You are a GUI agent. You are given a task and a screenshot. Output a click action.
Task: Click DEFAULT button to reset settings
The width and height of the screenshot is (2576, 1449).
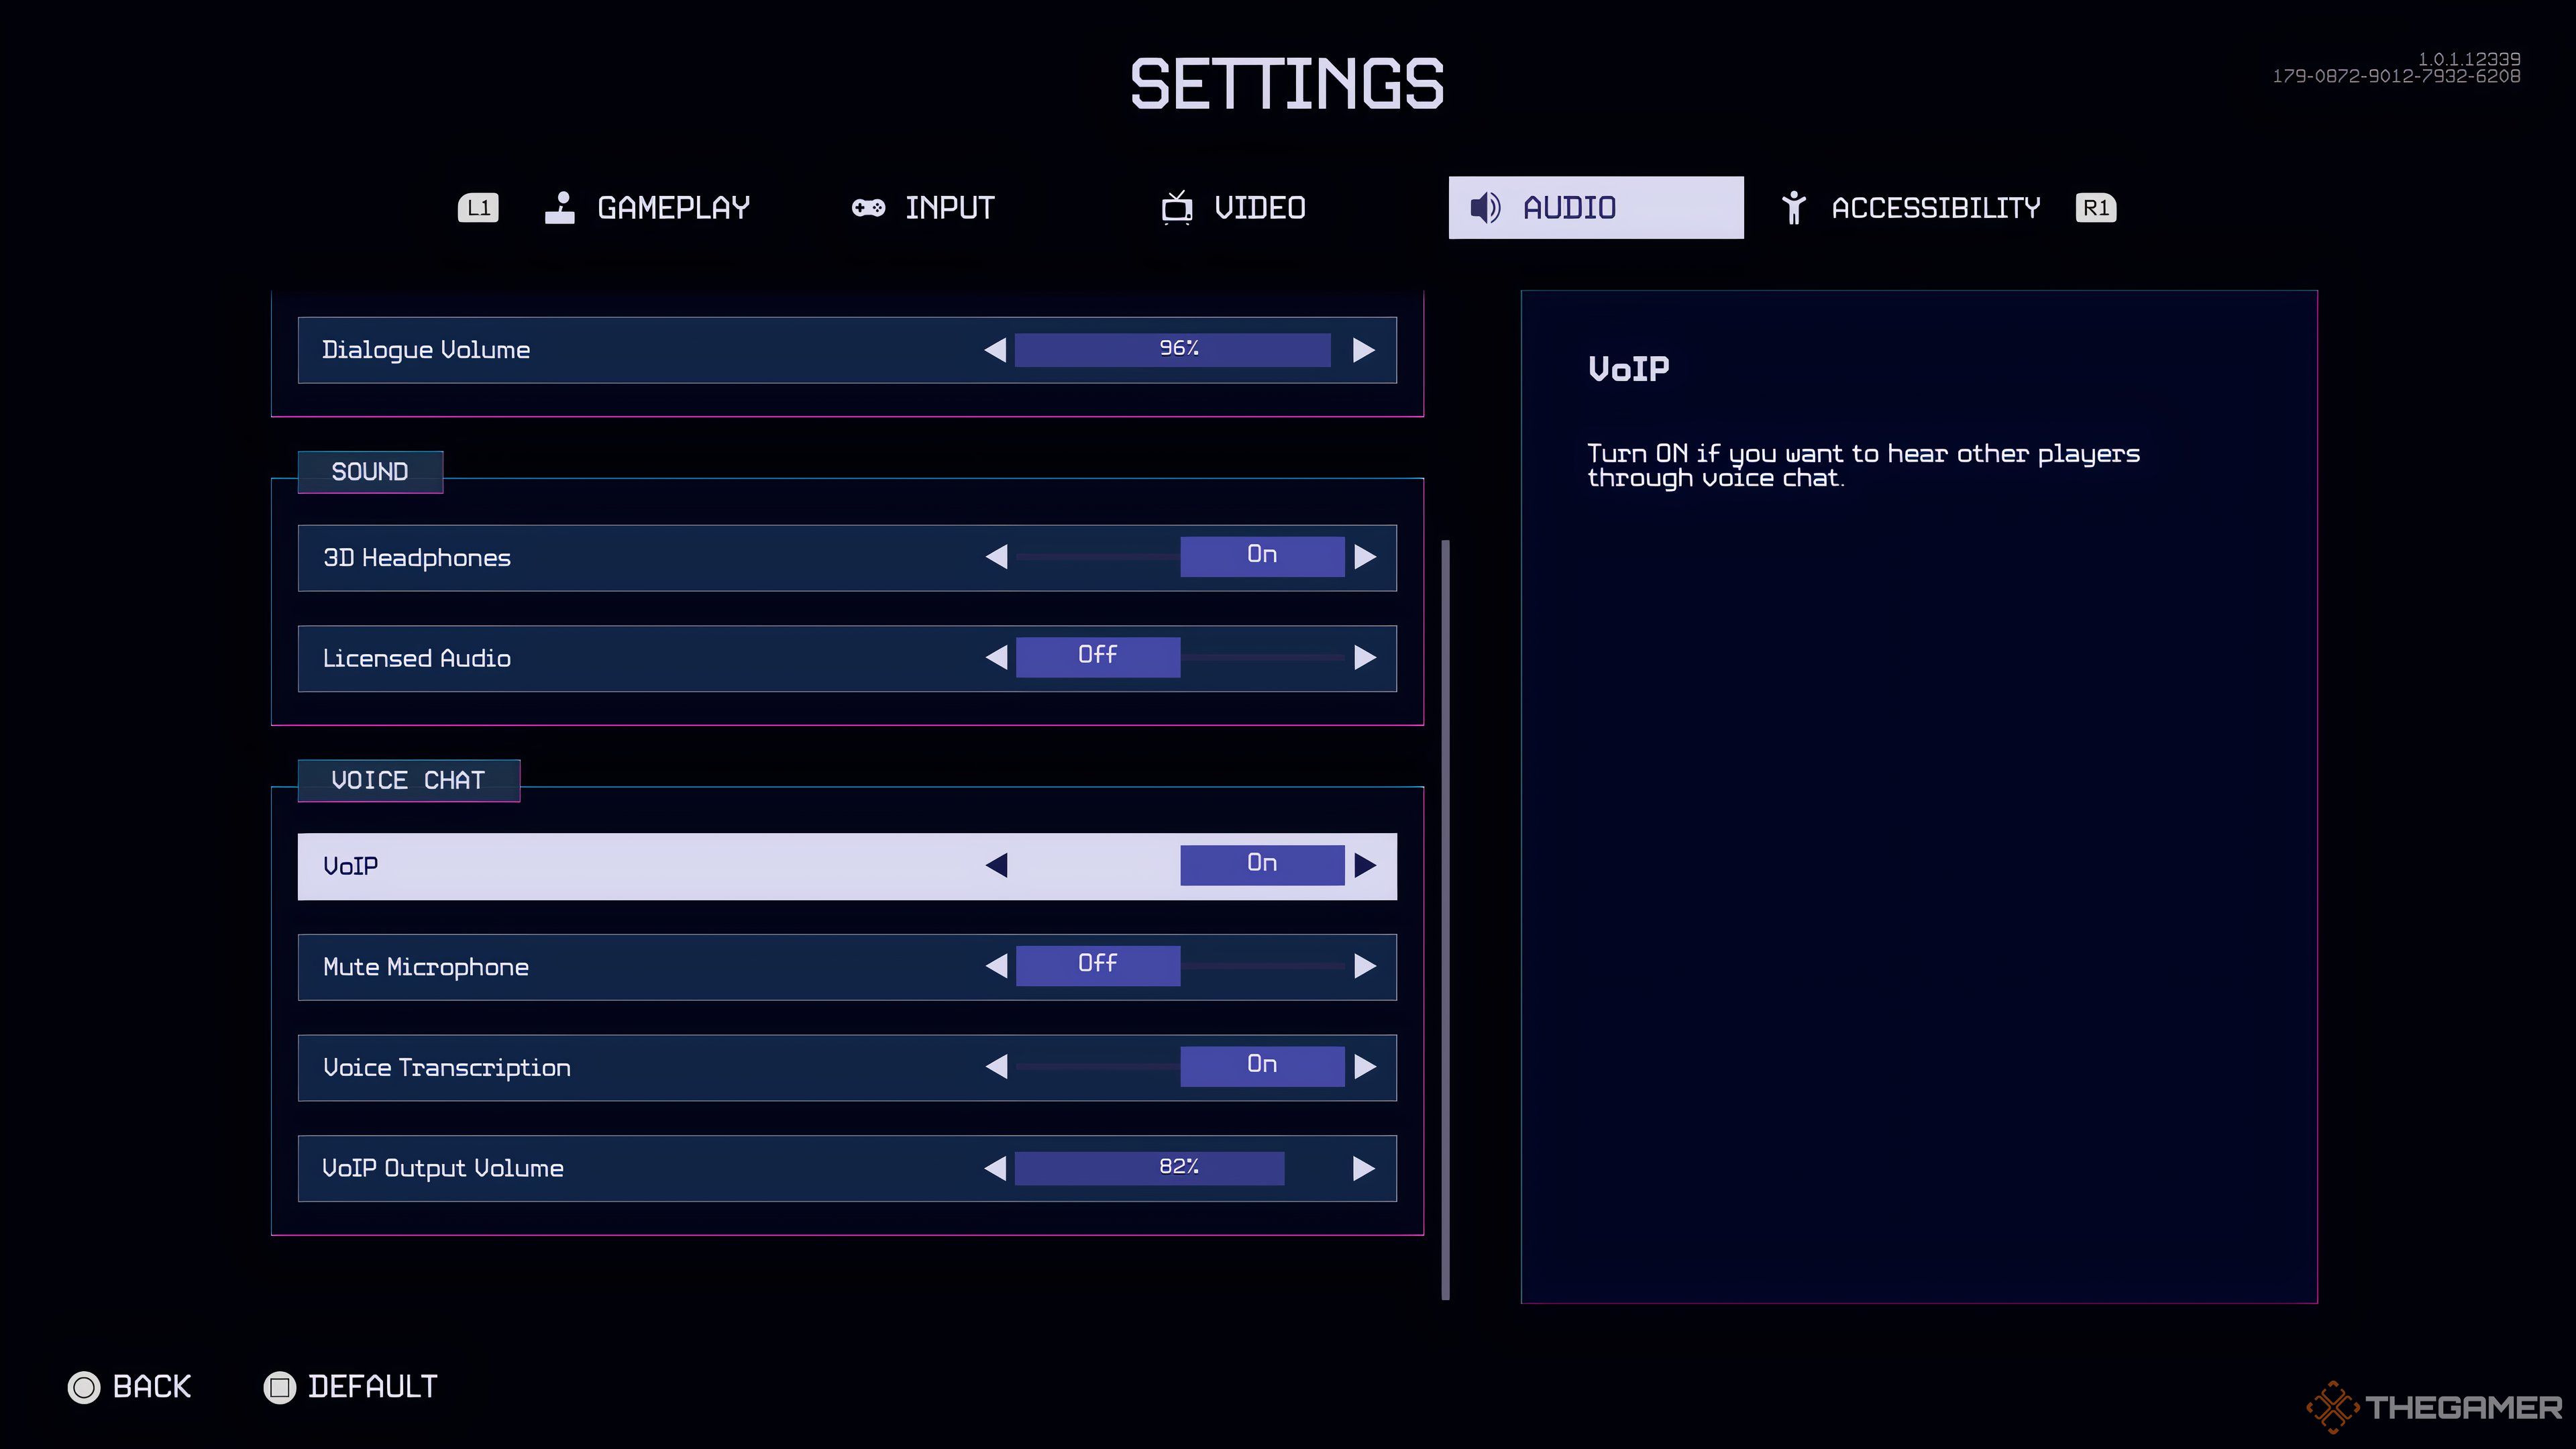(x=350, y=1387)
